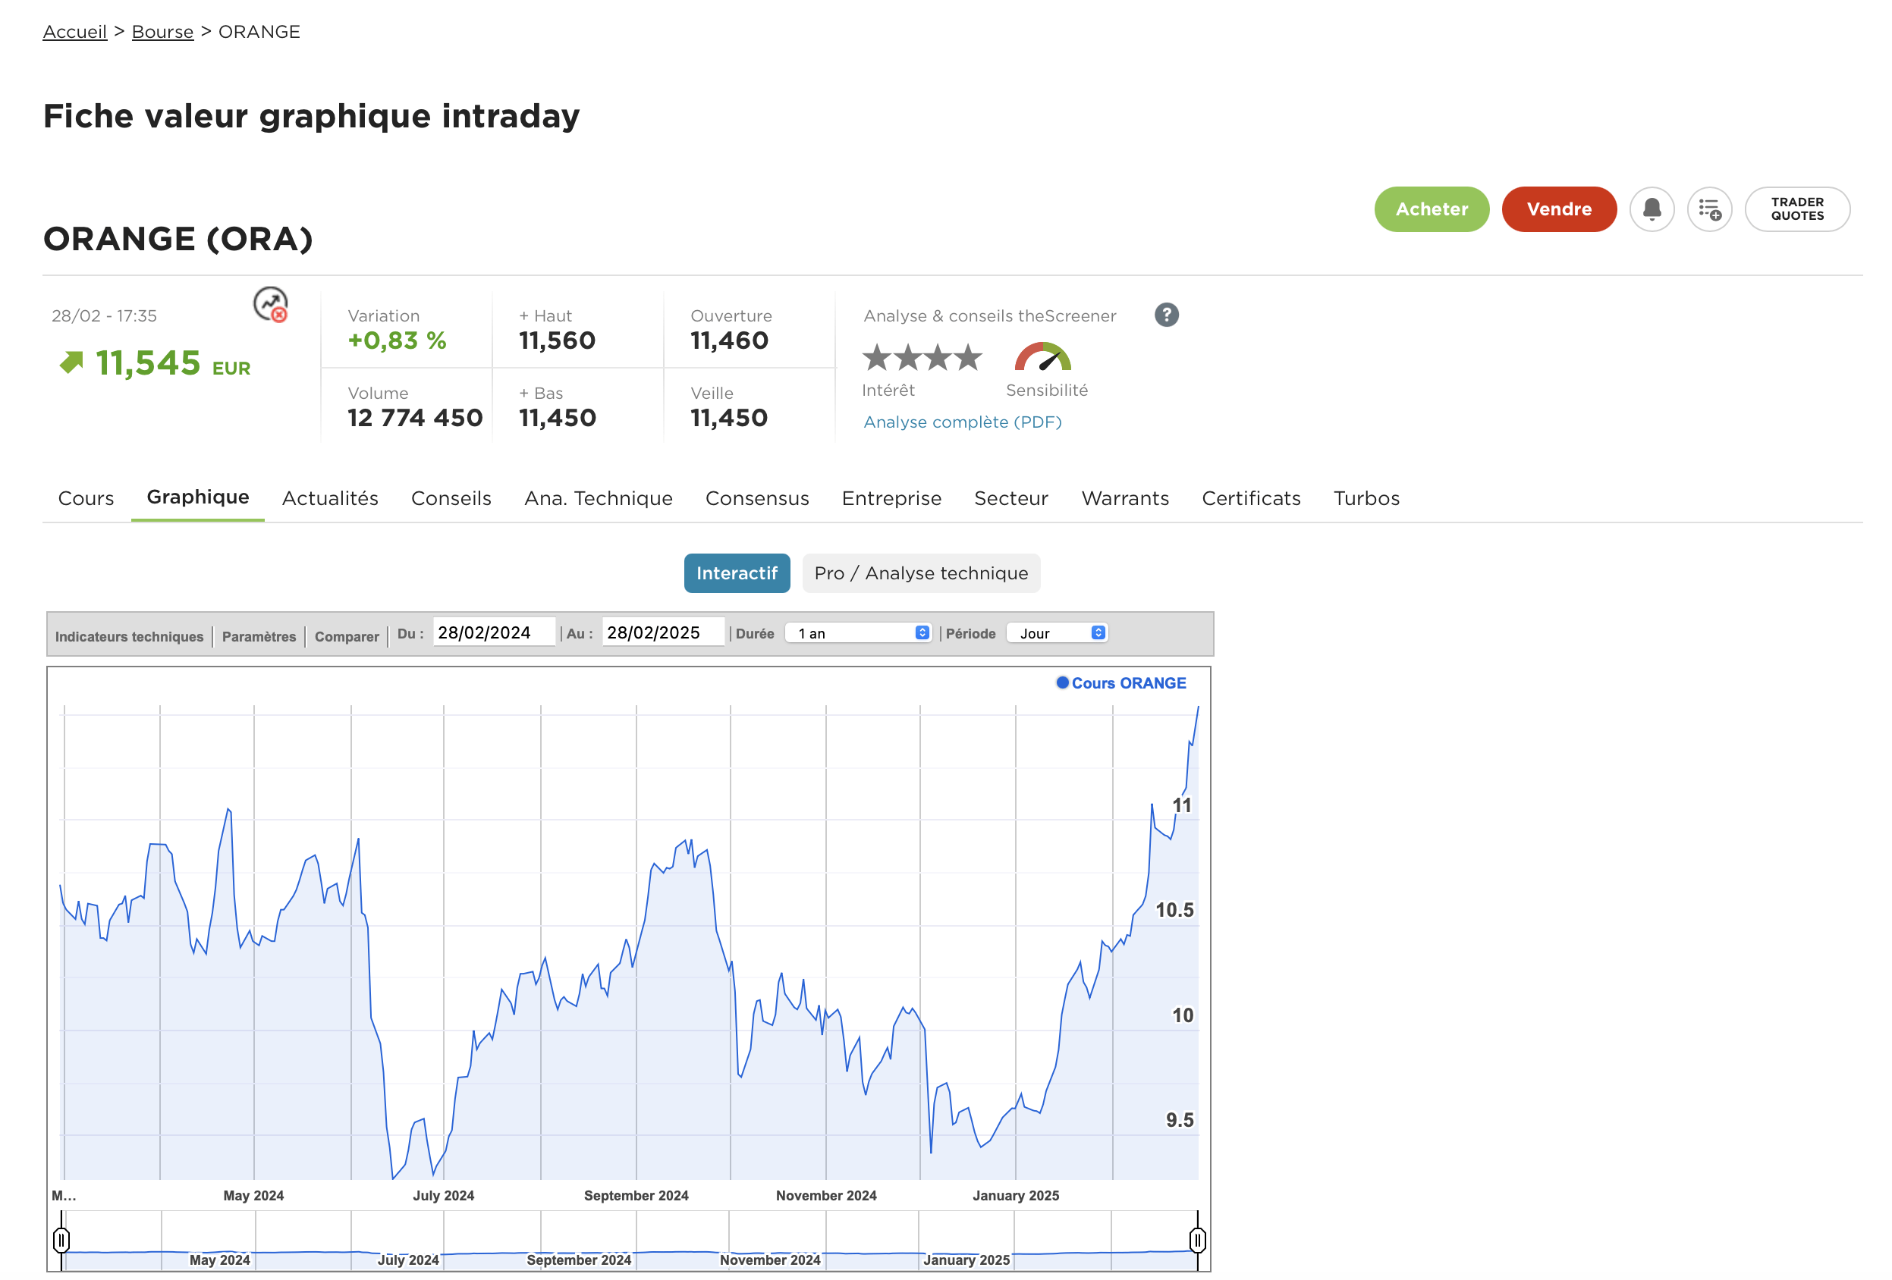Click the Du start date field
This screenshot has height=1280, width=1892.
tap(494, 632)
